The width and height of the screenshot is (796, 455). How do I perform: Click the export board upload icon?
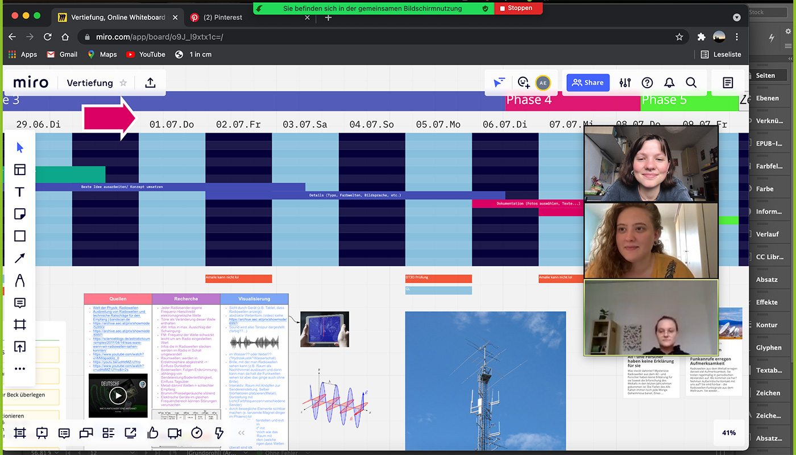(x=150, y=83)
